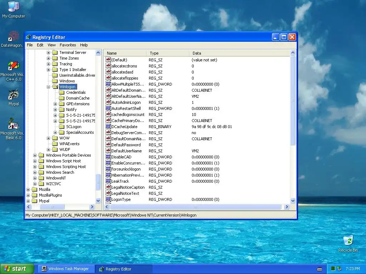
Task: Click the value list scroll-right arrow
Action: [287, 207]
